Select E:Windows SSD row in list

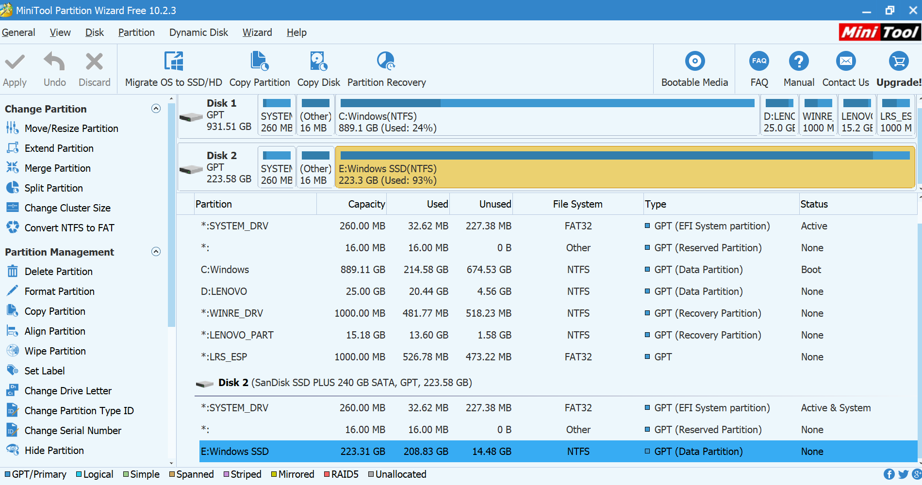(558, 452)
